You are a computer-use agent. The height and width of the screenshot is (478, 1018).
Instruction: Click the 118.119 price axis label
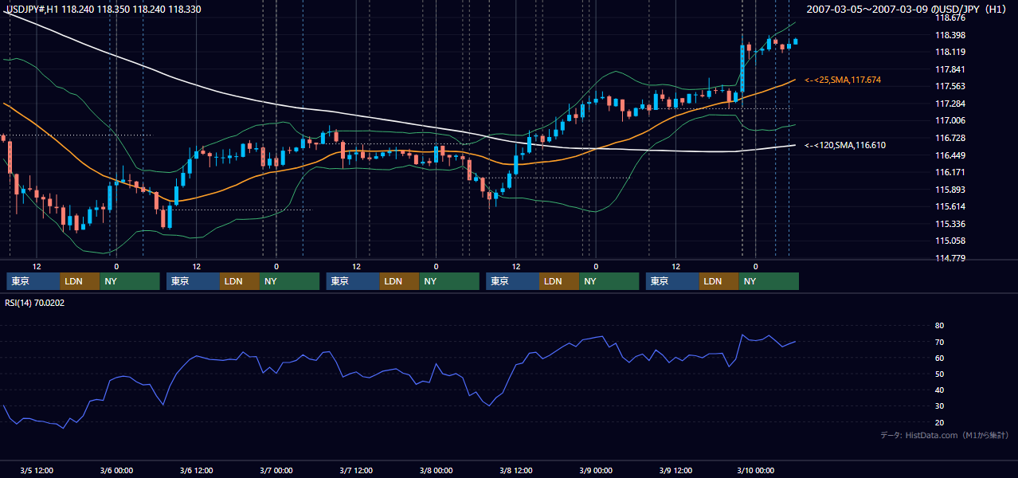click(952, 52)
